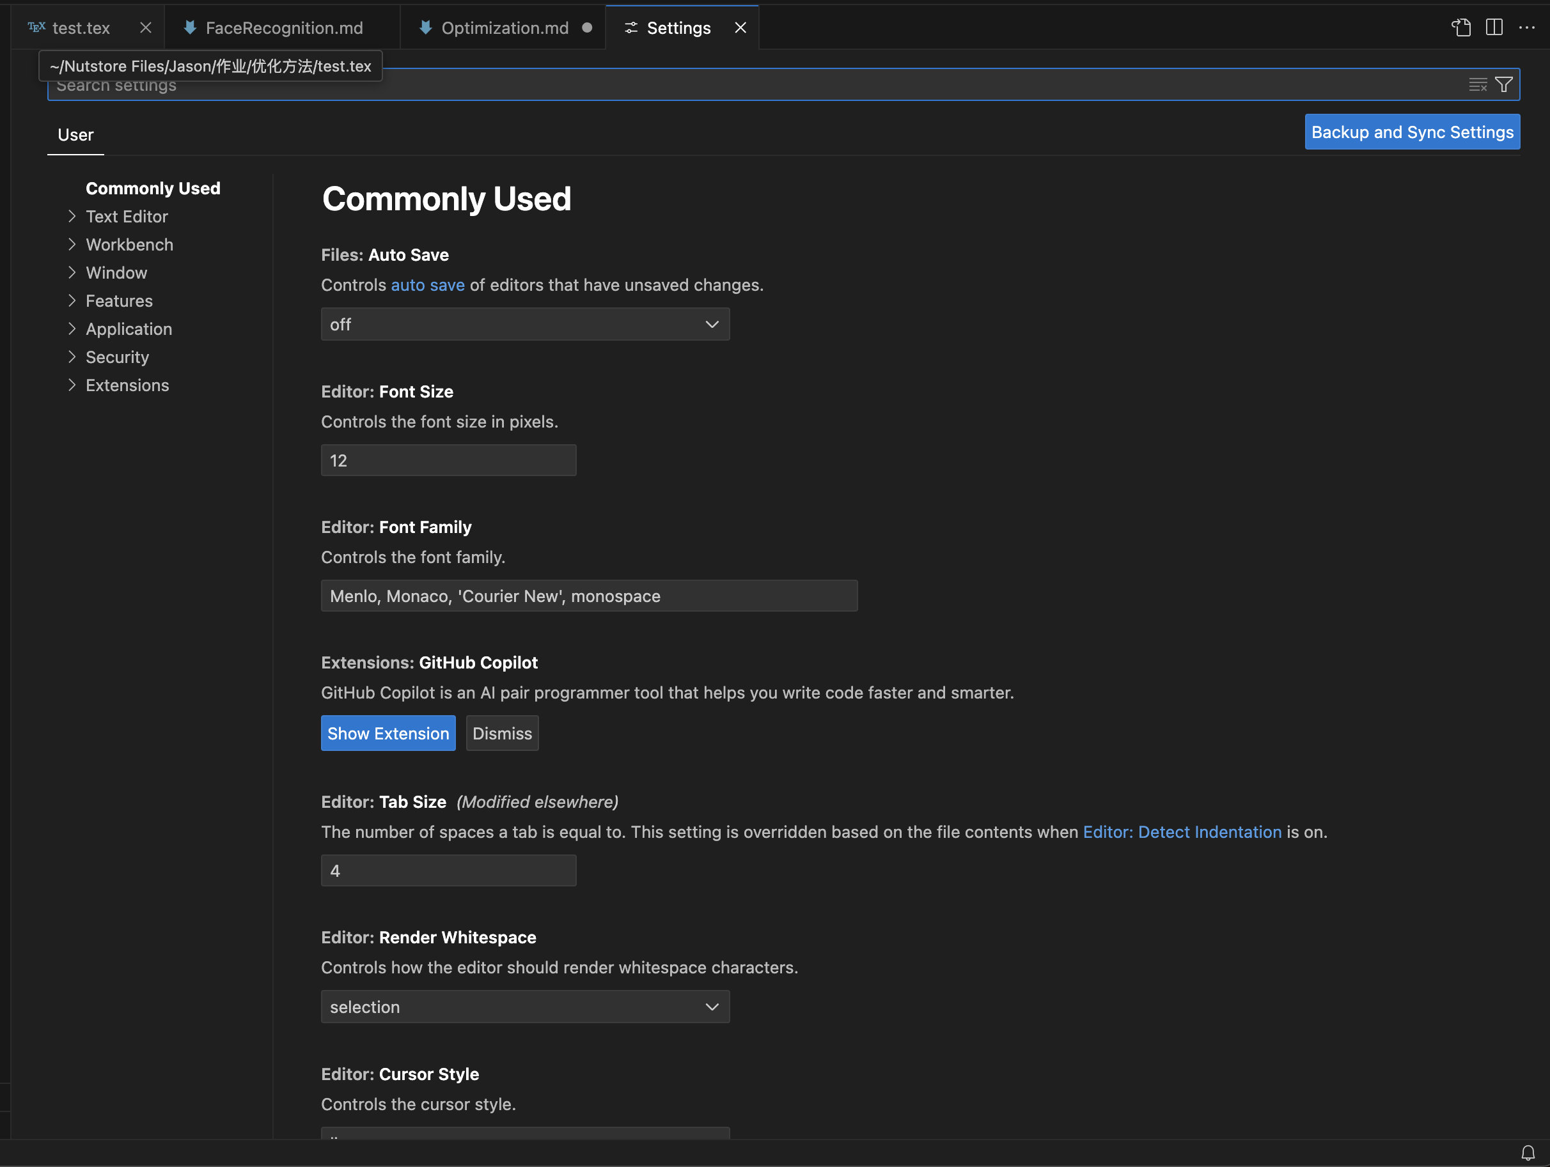Click the notifications bell in status bar
This screenshot has width=1550, height=1167.
click(1528, 1153)
